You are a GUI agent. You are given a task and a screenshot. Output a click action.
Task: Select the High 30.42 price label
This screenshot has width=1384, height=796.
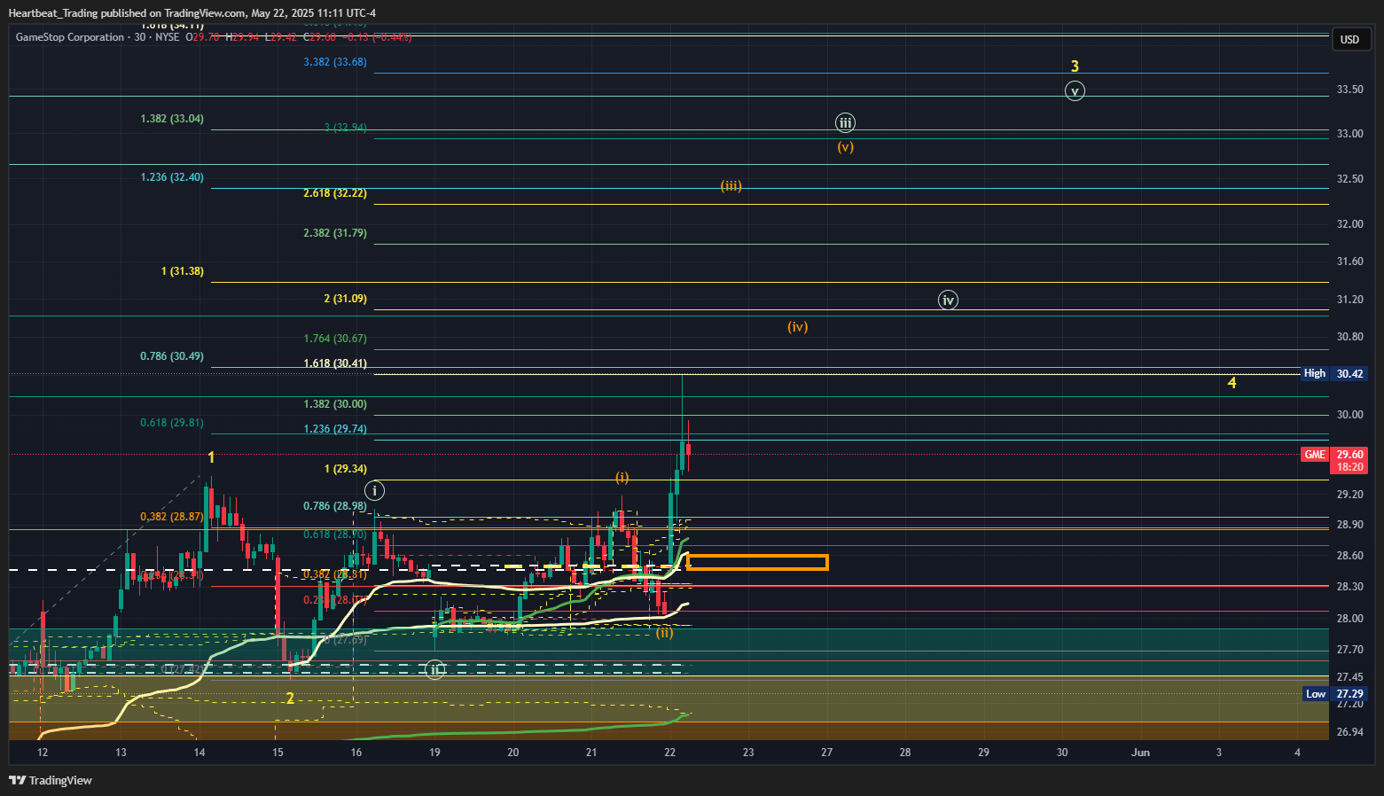[1334, 373]
